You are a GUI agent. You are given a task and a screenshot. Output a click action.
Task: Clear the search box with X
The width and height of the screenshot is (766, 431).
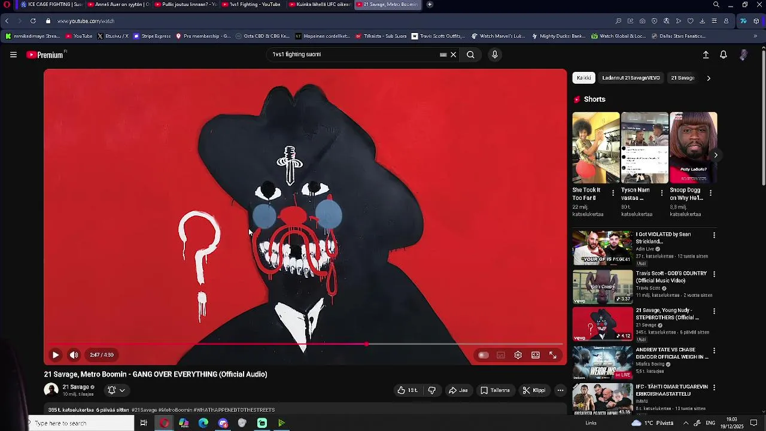(453, 54)
